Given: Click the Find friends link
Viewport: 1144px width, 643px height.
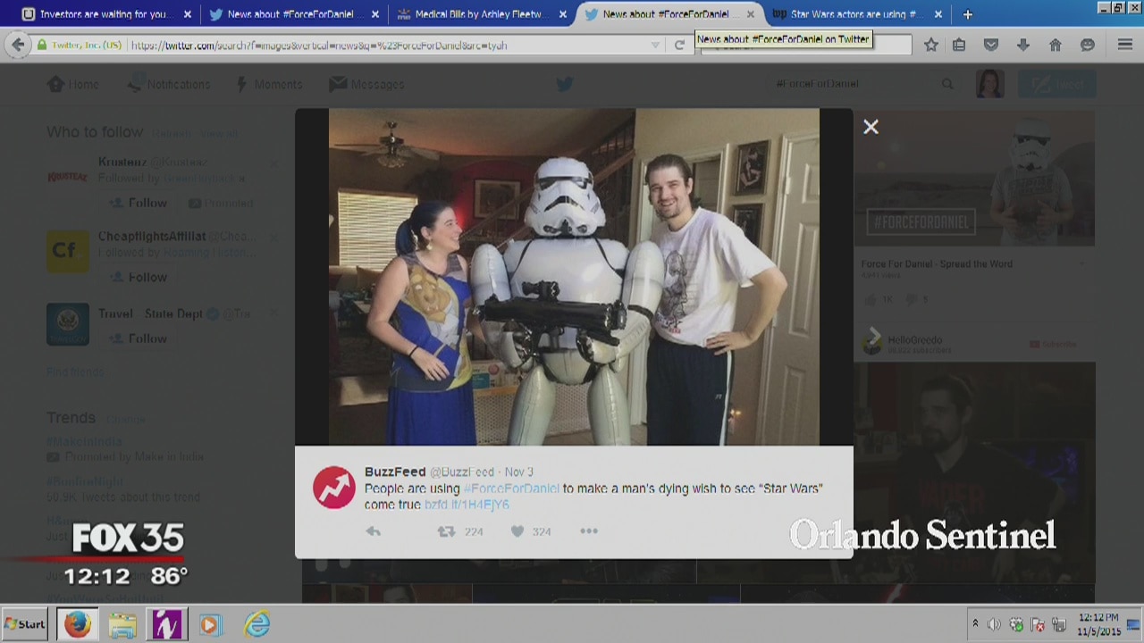Looking at the screenshot, I should pyautogui.click(x=76, y=372).
